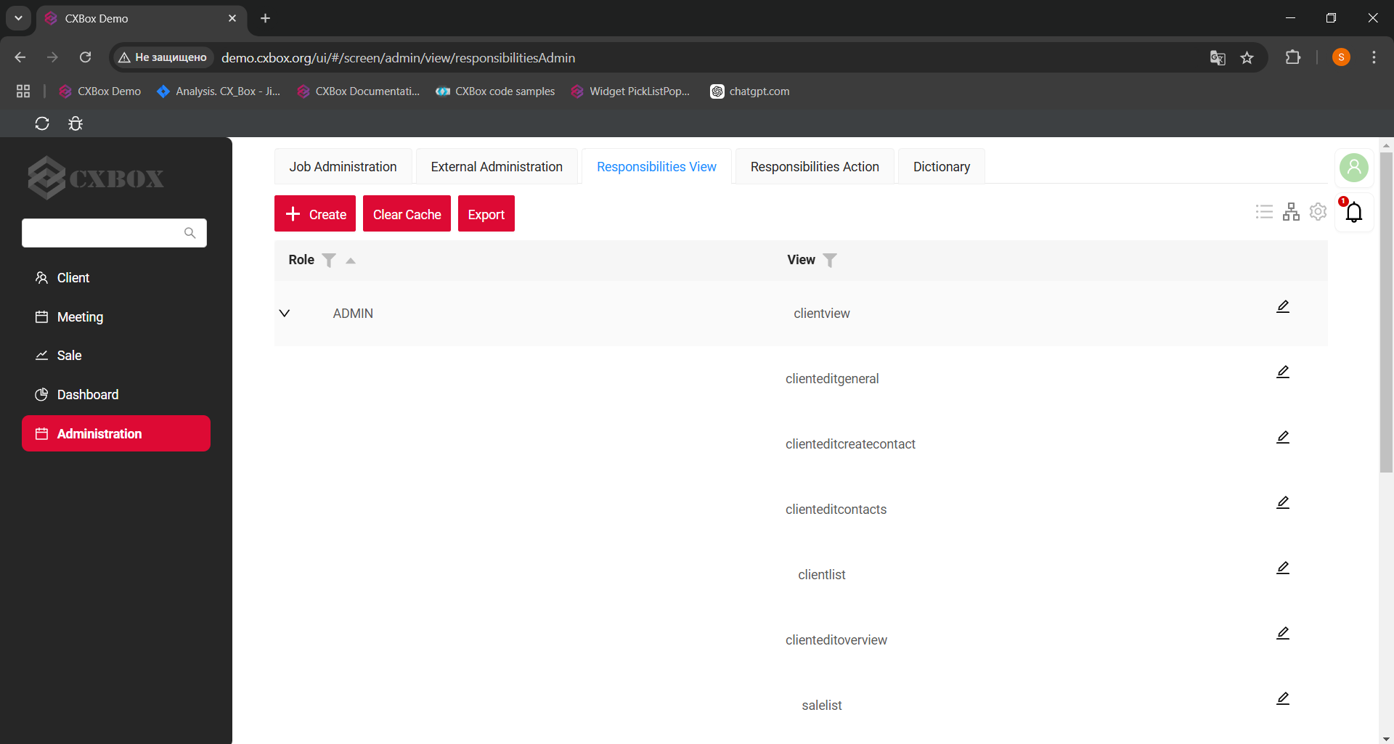Open Client in sidebar menu
The height and width of the screenshot is (744, 1394).
116,278
